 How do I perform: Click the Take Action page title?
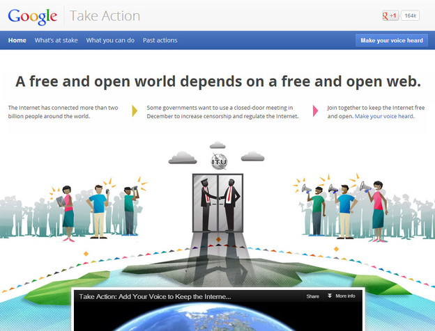[x=105, y=16]
